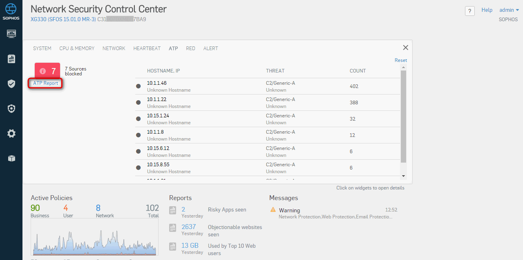Click the red info badge showing 7
523x260 pixels.
(x=47, y=71)
